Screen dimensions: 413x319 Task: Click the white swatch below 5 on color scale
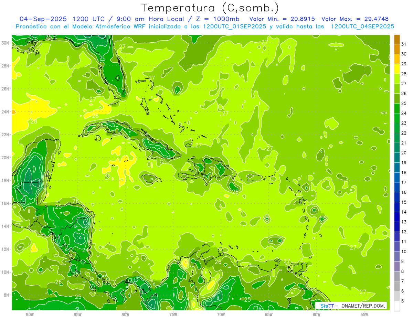(x=397, y=306)
